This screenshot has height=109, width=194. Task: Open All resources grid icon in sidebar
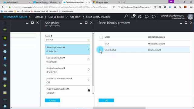(5, 38)
